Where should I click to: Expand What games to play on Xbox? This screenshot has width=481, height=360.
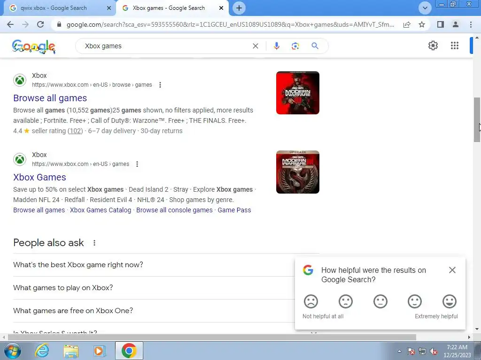[154, 288]
